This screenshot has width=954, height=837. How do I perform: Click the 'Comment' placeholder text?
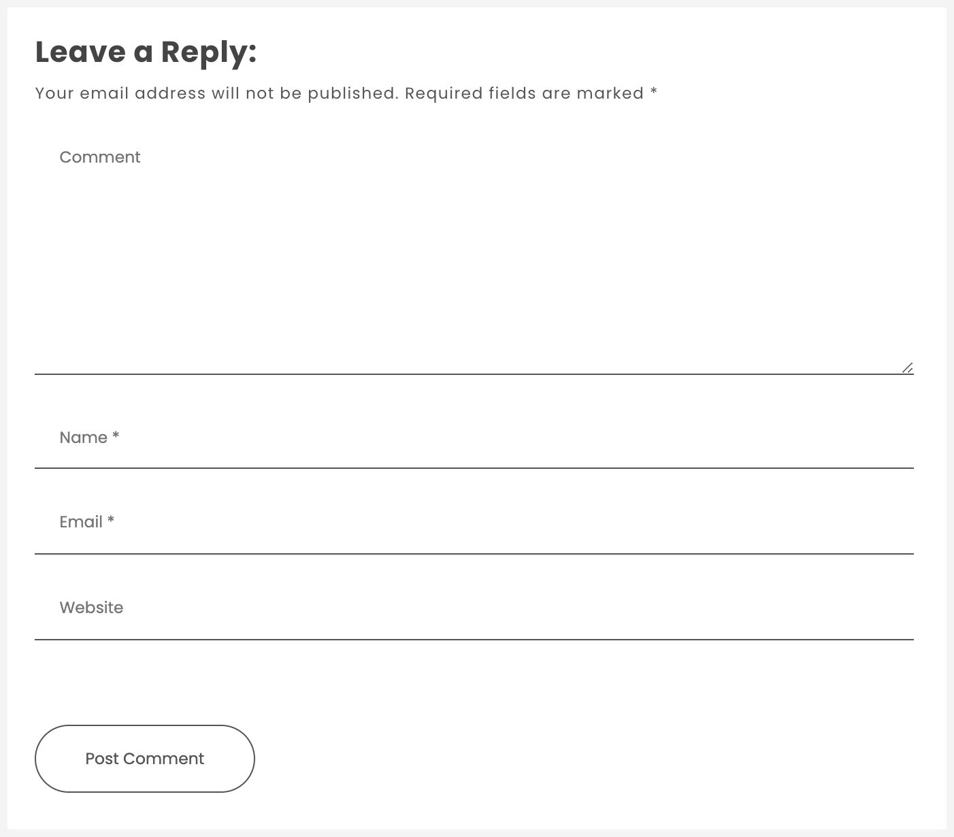pyautogui.click(x=100, y=157)
